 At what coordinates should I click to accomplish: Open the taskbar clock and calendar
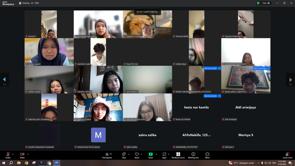point(282,163)
